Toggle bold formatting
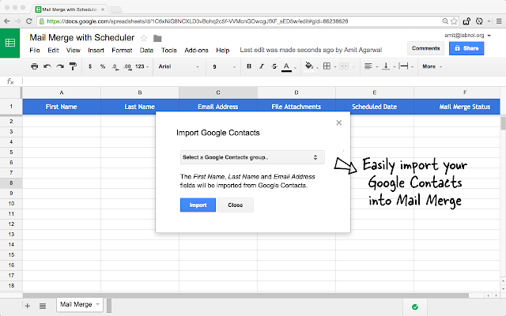The image size is (506, 316). 249,66
